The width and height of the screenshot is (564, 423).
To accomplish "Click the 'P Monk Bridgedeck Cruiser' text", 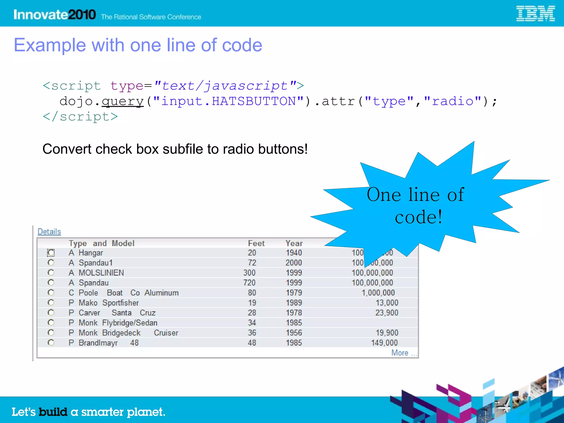I will (x=123, y=333).
